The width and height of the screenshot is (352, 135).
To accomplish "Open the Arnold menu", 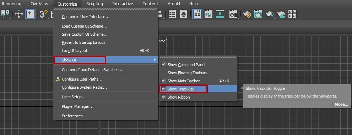I will 174,4.
